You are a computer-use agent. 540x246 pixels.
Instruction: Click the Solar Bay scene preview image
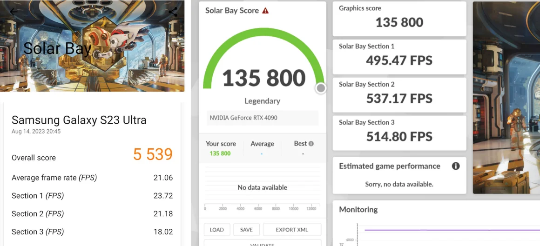pos(506,97)
